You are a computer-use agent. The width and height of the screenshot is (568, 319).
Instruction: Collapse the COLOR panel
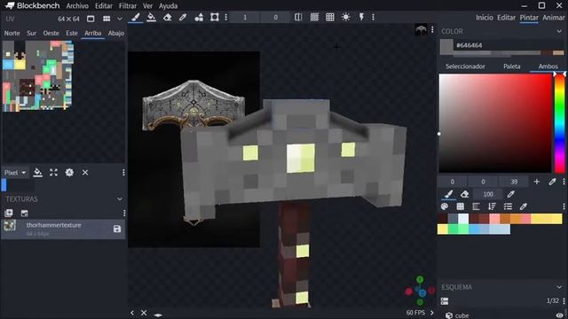click(559, 32)
